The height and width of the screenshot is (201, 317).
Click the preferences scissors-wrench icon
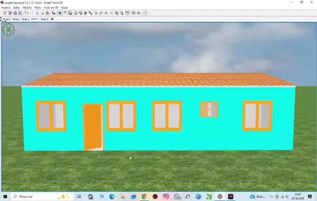tap(20, 13)
